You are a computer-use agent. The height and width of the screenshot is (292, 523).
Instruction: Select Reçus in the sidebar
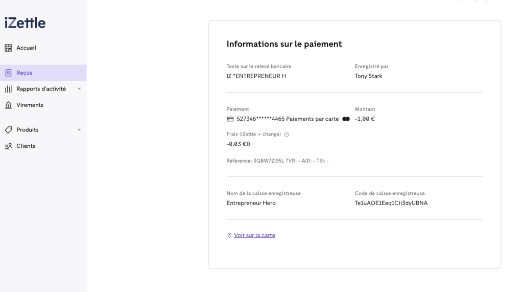click(24, 73)
